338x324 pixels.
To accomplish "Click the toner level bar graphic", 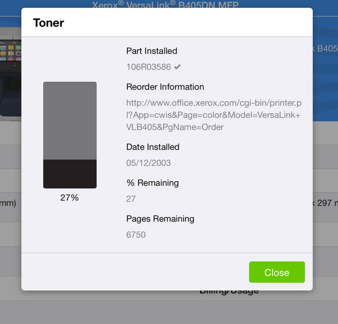I will coord(70,135).
